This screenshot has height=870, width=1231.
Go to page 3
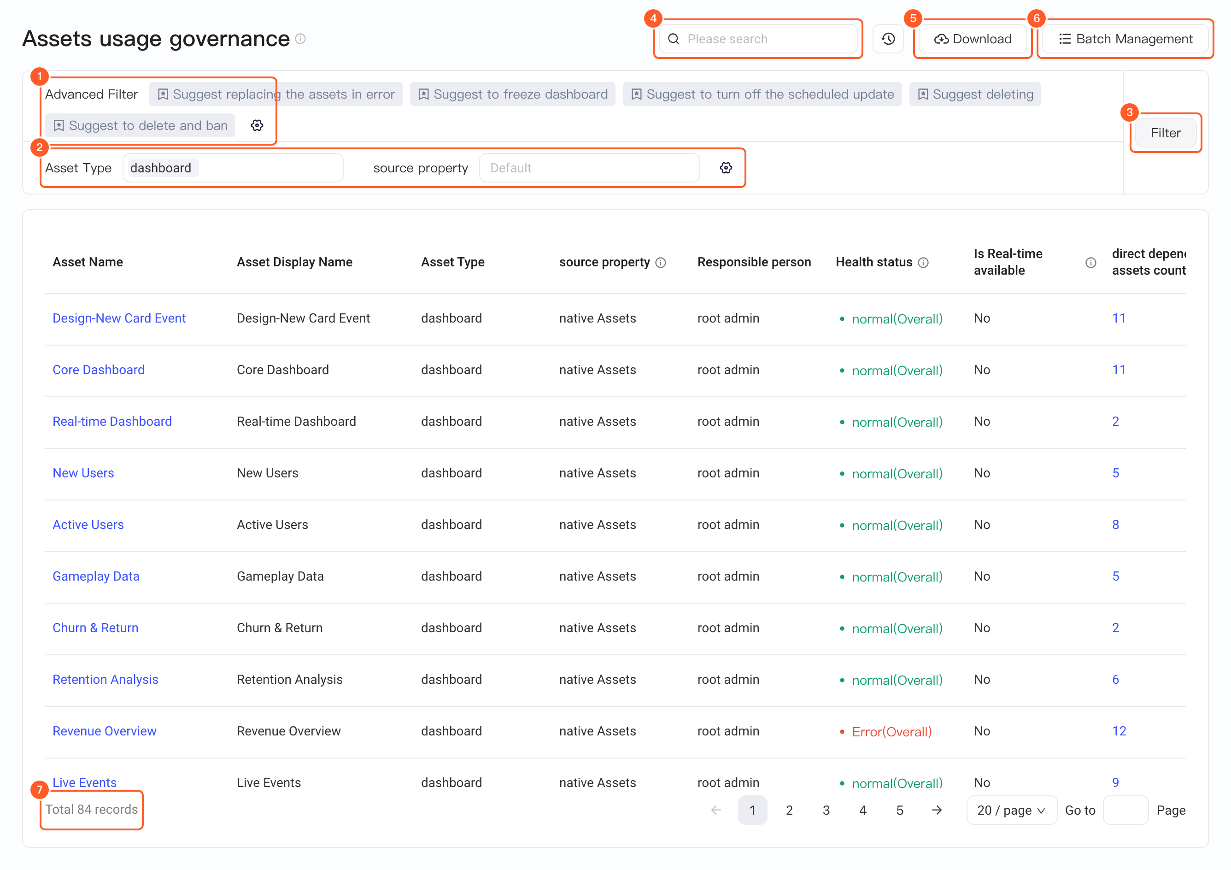click(x=826, y=810)
